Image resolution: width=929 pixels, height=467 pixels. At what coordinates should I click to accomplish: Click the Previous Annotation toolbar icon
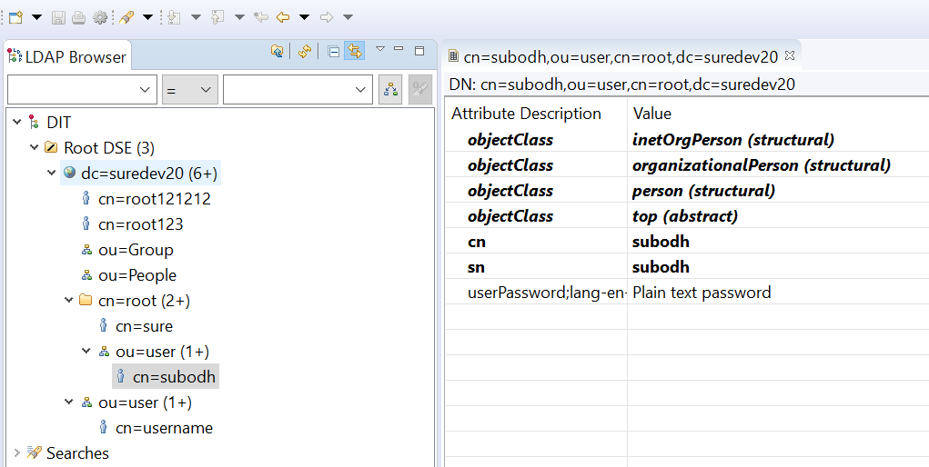(x=217, y=18)
